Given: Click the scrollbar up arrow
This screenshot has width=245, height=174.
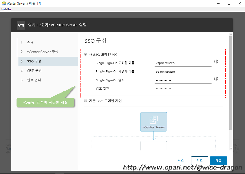Looking at the screenshot, I should pos(231,34).
